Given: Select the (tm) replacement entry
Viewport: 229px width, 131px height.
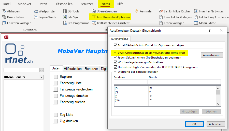Looking at the screenshot, I should (x=165, y=100).
